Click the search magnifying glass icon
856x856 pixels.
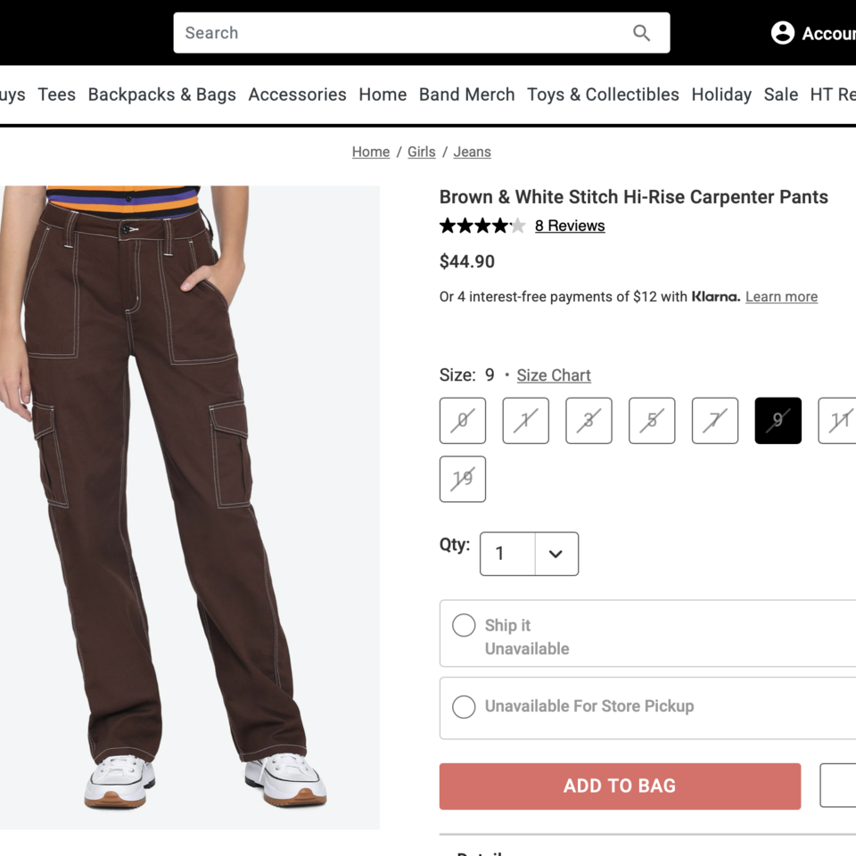pyautogui.click(x=641, y=33)
